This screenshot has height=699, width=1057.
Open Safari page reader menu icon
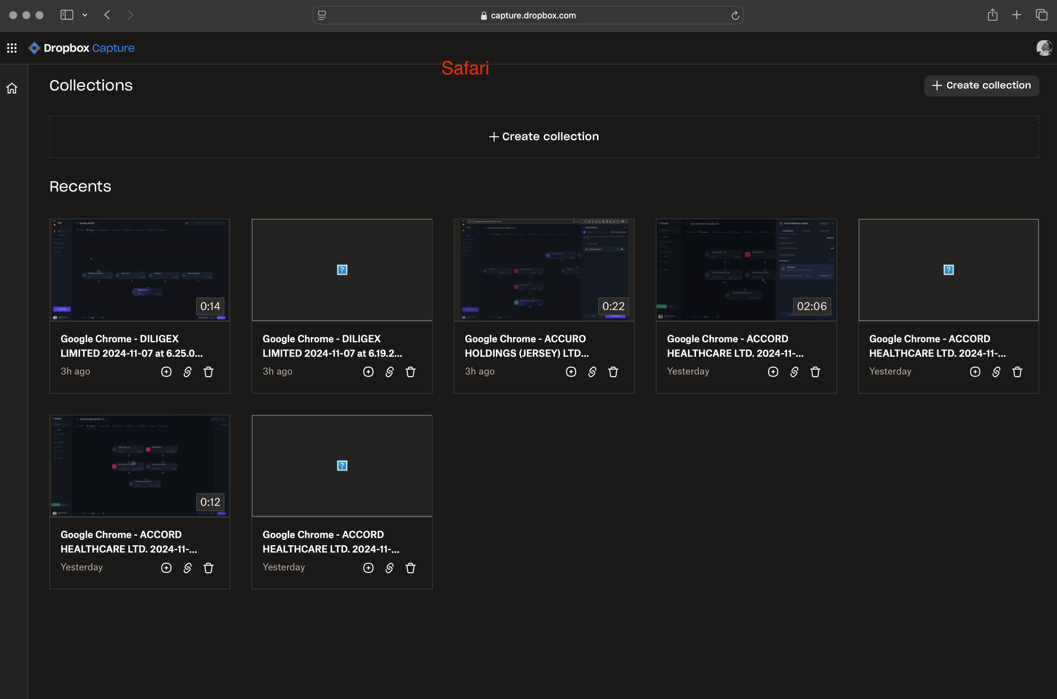point(322,15)
